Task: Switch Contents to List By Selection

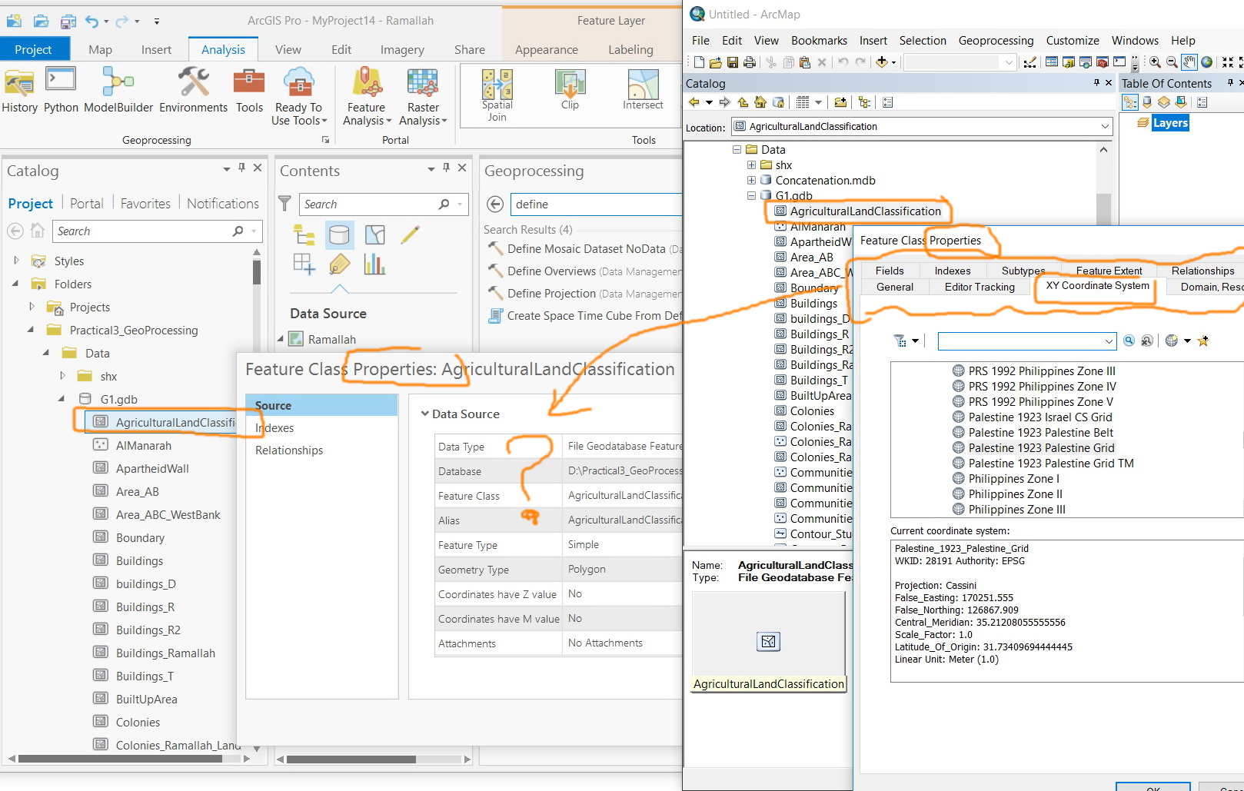Action: pos(375,234)
